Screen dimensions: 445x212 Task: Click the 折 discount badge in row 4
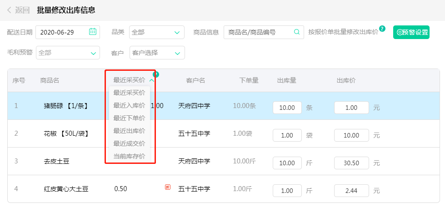point(168,187)
